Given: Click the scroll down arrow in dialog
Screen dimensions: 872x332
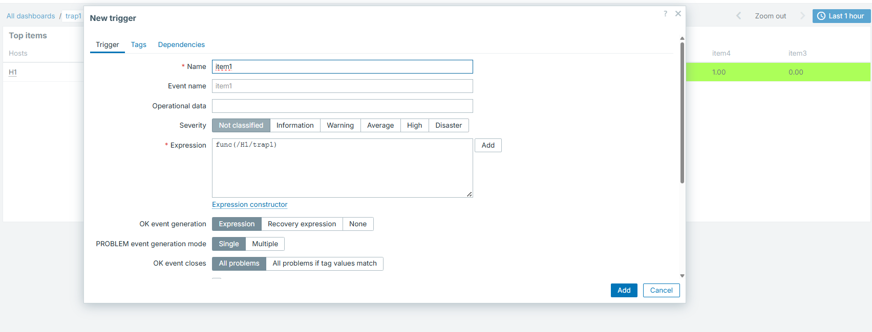Looking at the screenshot, I should tap(682, 276).
